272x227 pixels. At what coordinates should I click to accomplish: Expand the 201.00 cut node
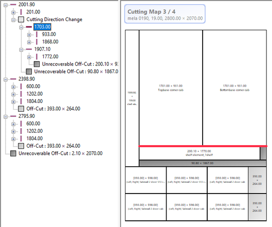pyautogui.click(x=13, y=12)
